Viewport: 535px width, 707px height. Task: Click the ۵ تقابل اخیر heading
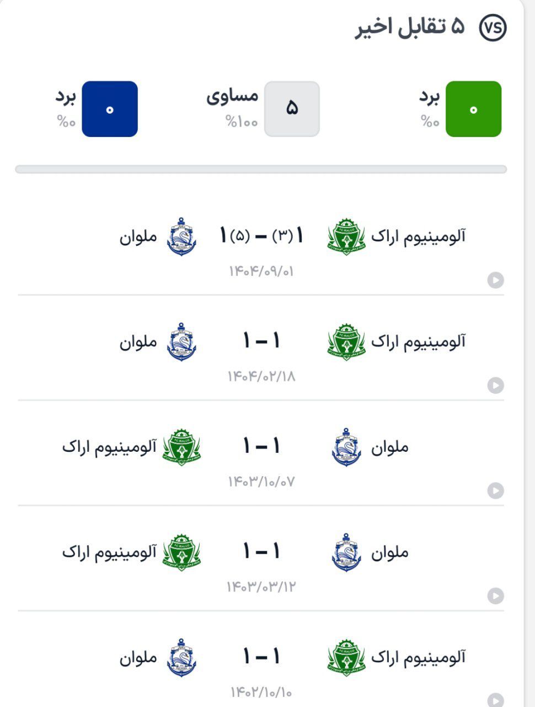pos(410,27)
